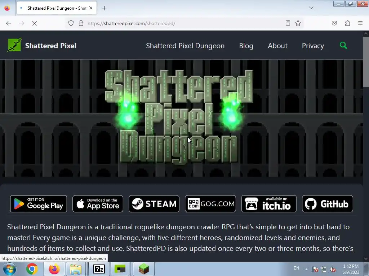Click the Firefox icon left of the tab strip
Viewport: 369px width, 276px height.
7,8
